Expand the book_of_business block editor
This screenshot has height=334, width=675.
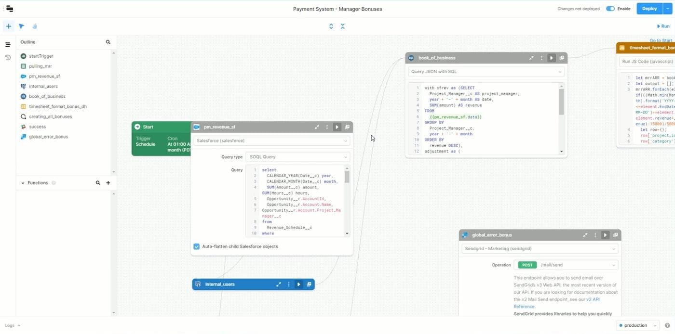531,58
